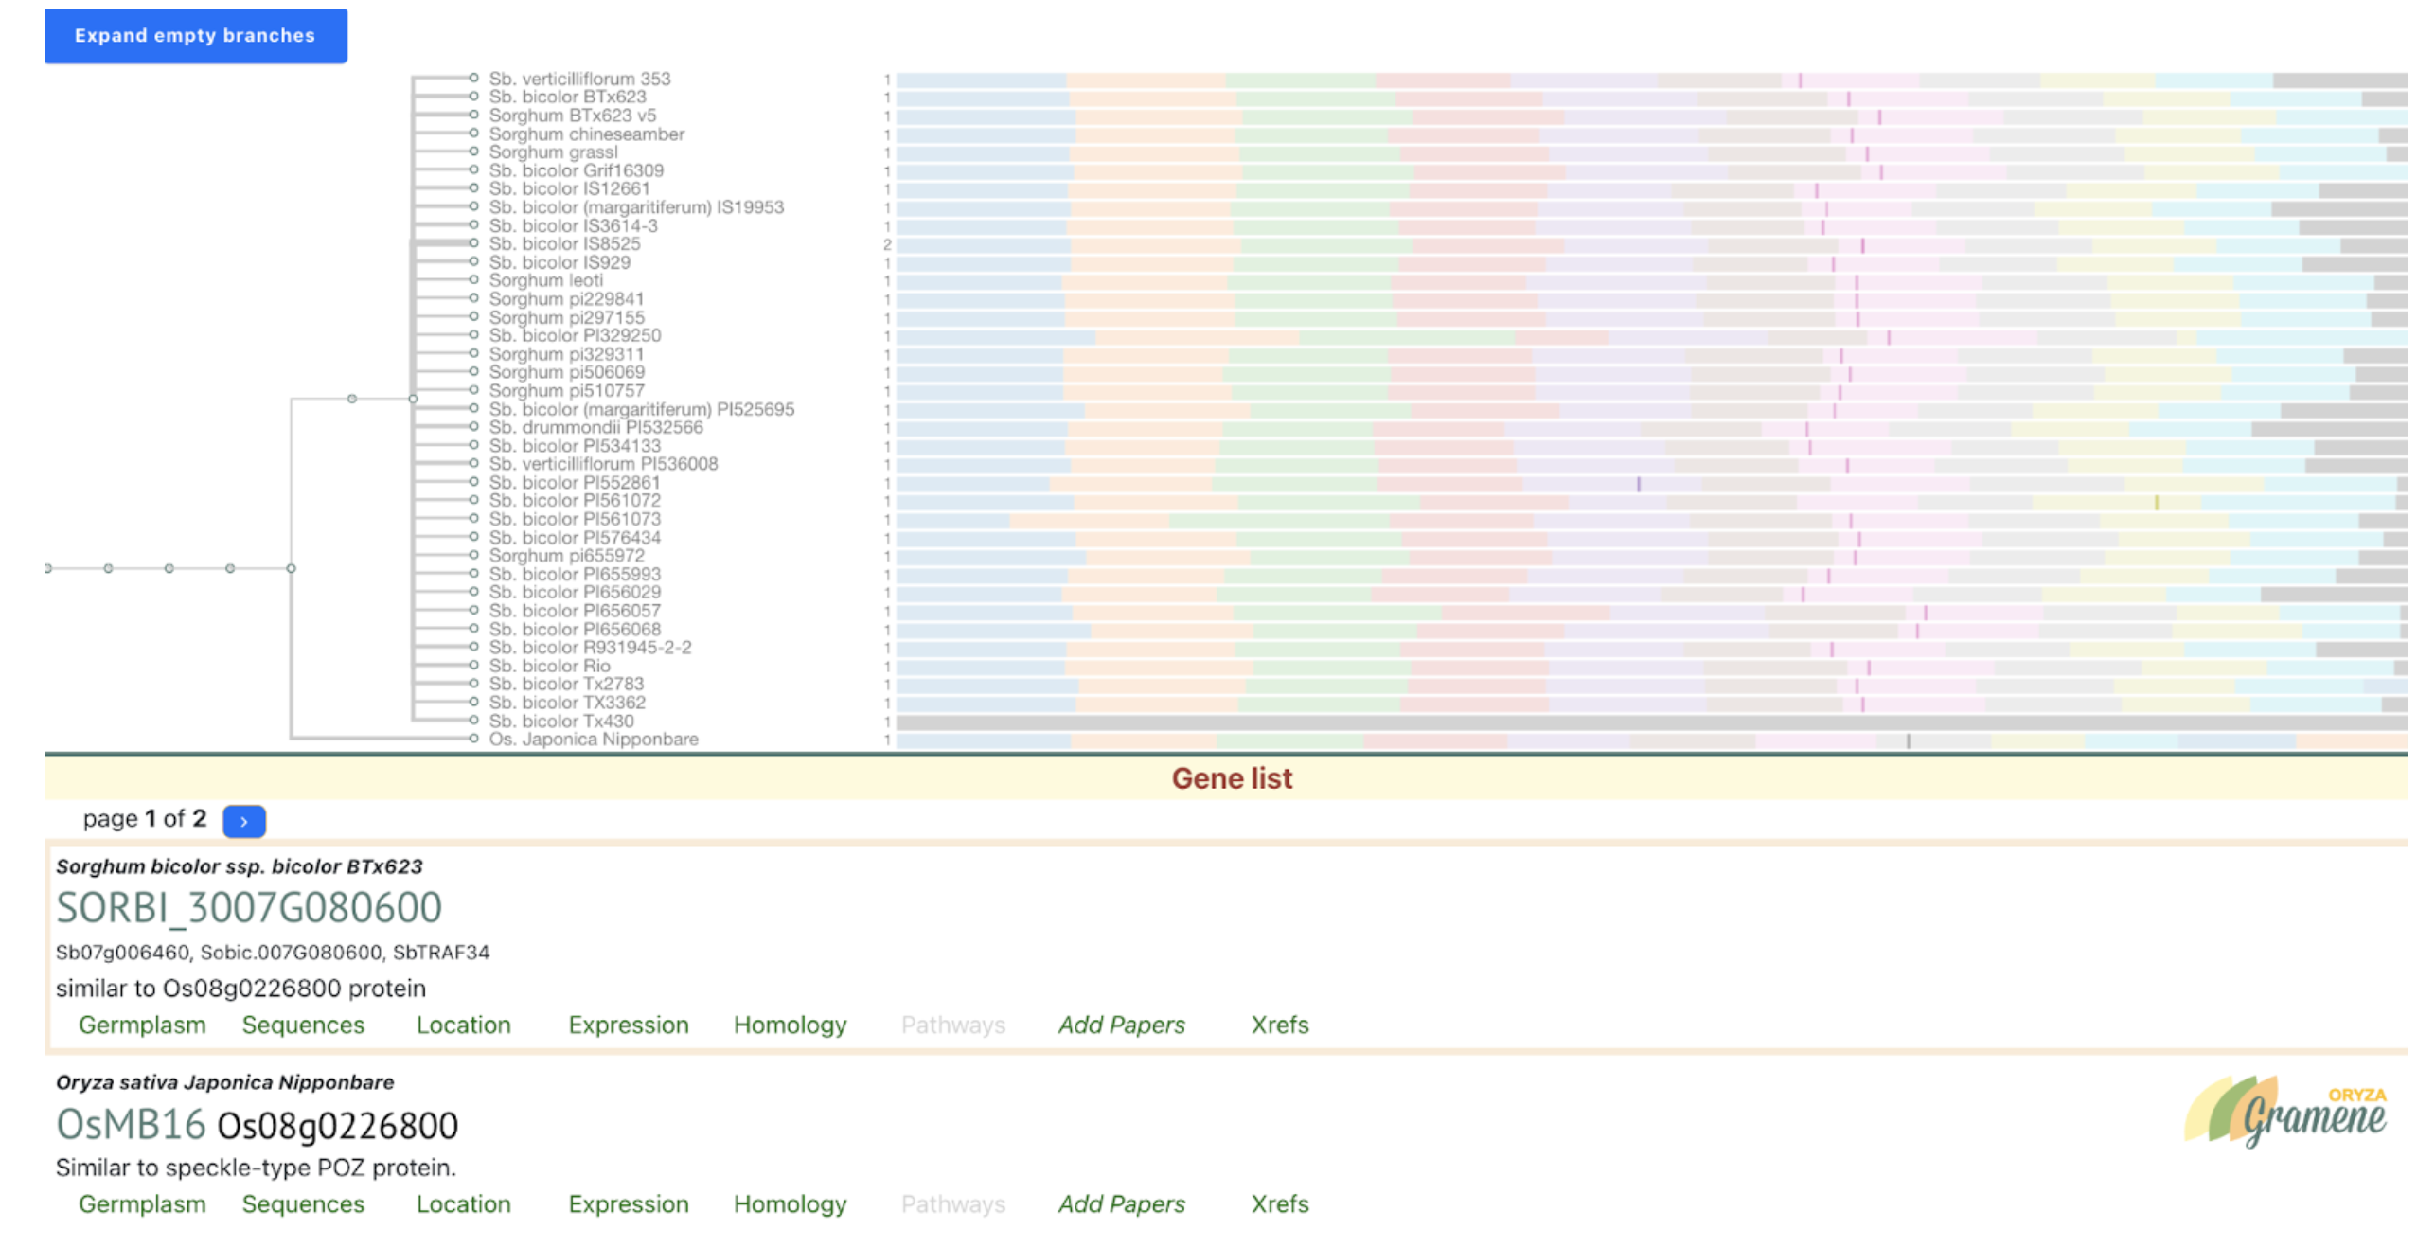2435x1248 pixels.
Task: Select Sb. bicolor BTx623 tree leaf
Action: point(567,97)
